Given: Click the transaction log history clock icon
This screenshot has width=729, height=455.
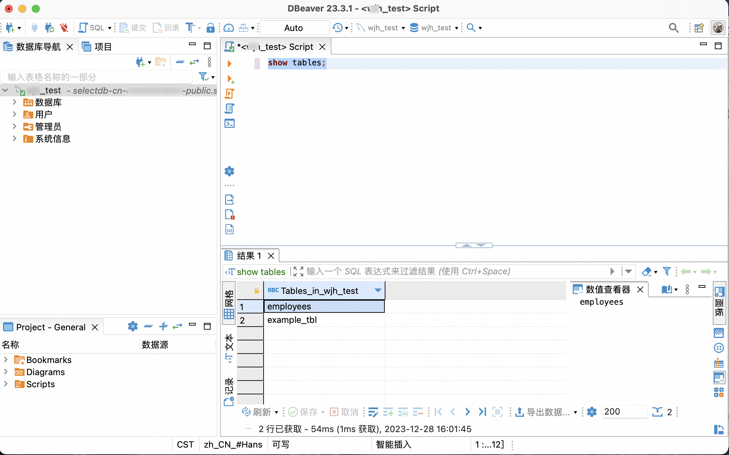Looking at the screenshot, I should pyautogui.click(x=337, y=28).
